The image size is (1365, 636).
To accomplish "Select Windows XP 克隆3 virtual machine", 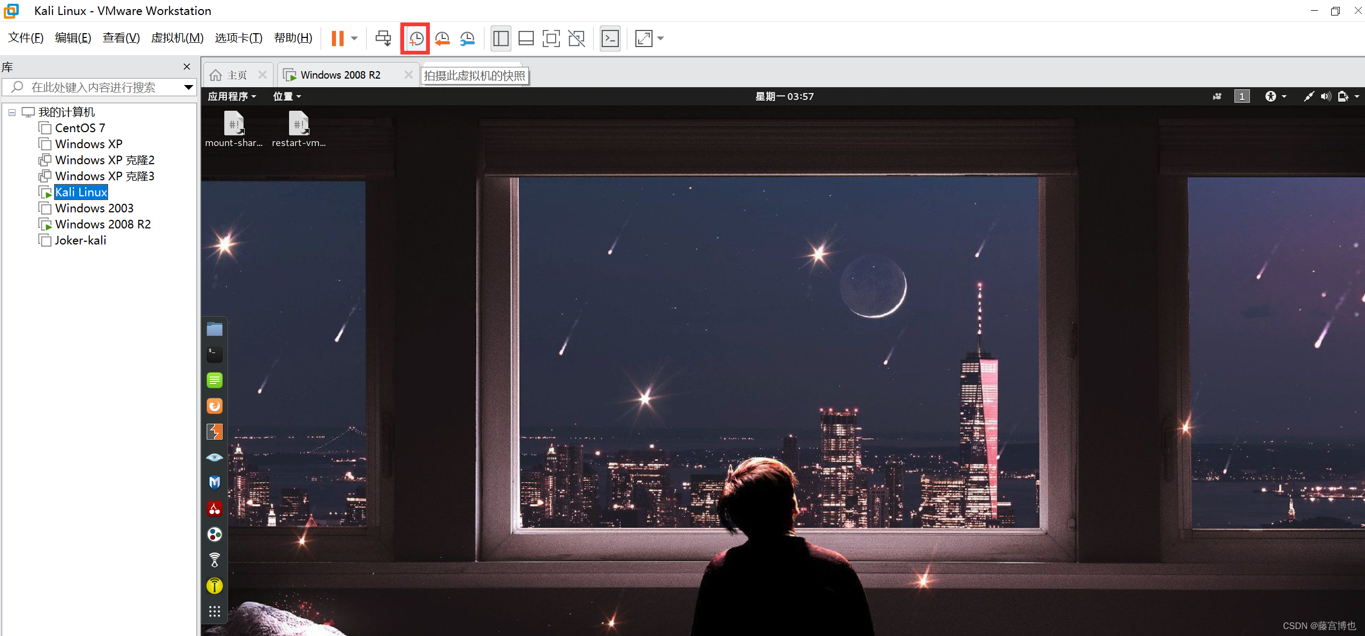I will [x=104, y=177].
